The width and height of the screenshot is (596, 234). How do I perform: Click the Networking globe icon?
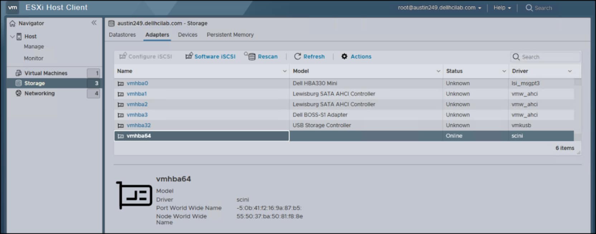point(19,93)
